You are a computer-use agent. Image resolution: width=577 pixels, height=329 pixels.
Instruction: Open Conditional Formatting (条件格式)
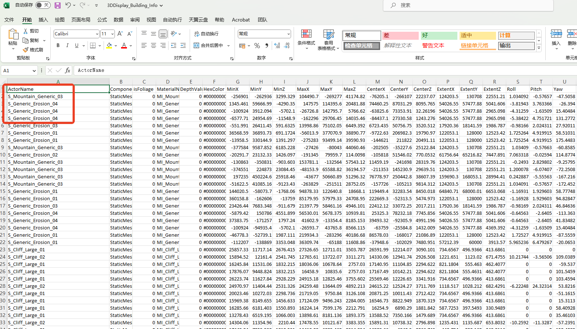[306, 39]
